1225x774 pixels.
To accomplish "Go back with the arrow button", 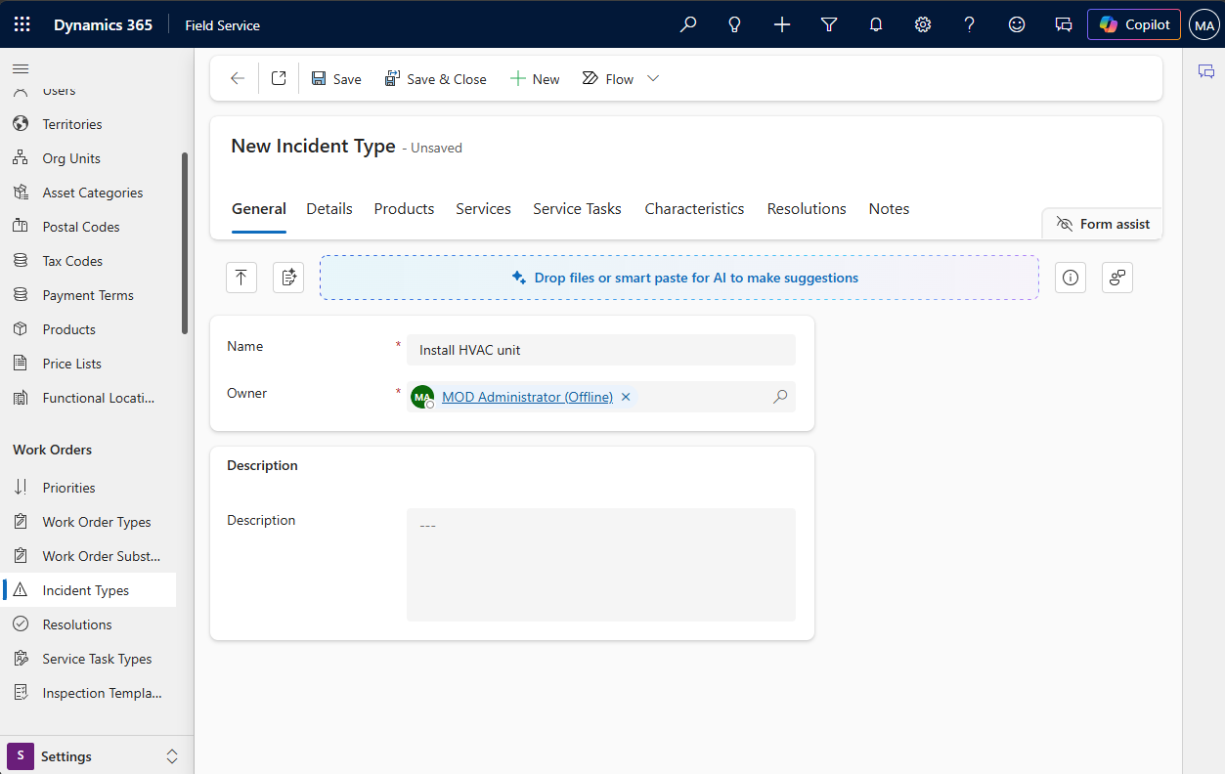I will coord(238,79).
